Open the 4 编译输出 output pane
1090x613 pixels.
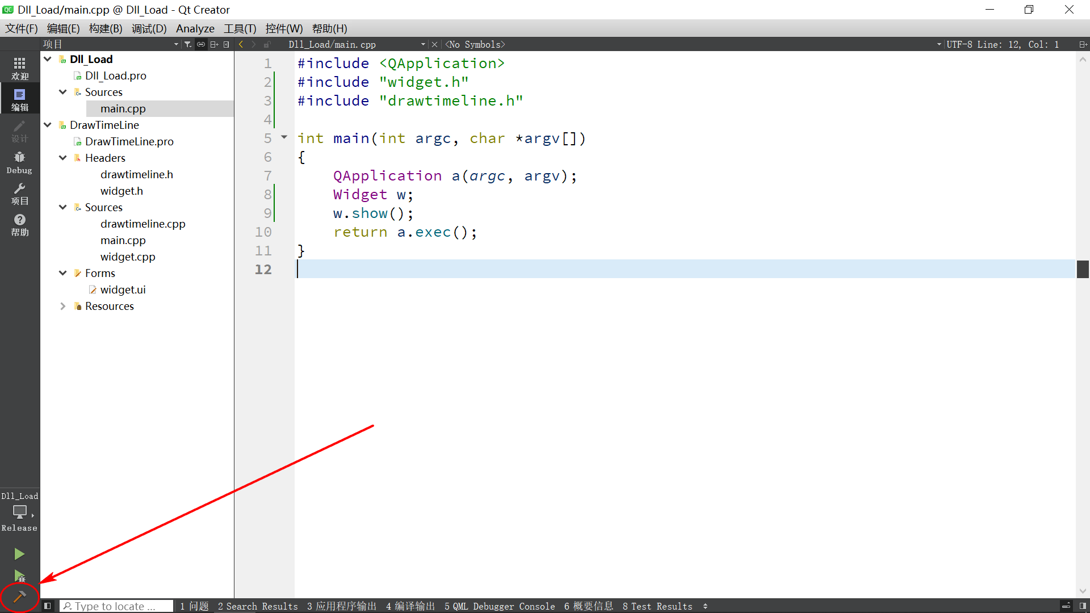pyautogui.click(x=410, y=606)
